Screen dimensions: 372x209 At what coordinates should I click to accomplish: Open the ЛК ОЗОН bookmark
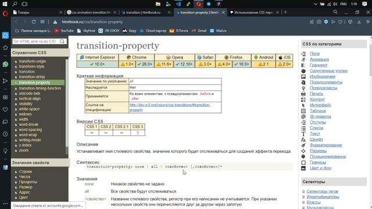click(109, 31)
